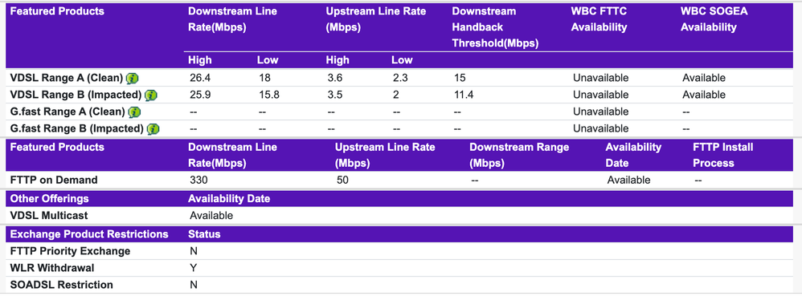The height and width of the screenshot is (300, 802).
Task: Select the G.fast Range A (Clean) label
Action: point(68,111)
